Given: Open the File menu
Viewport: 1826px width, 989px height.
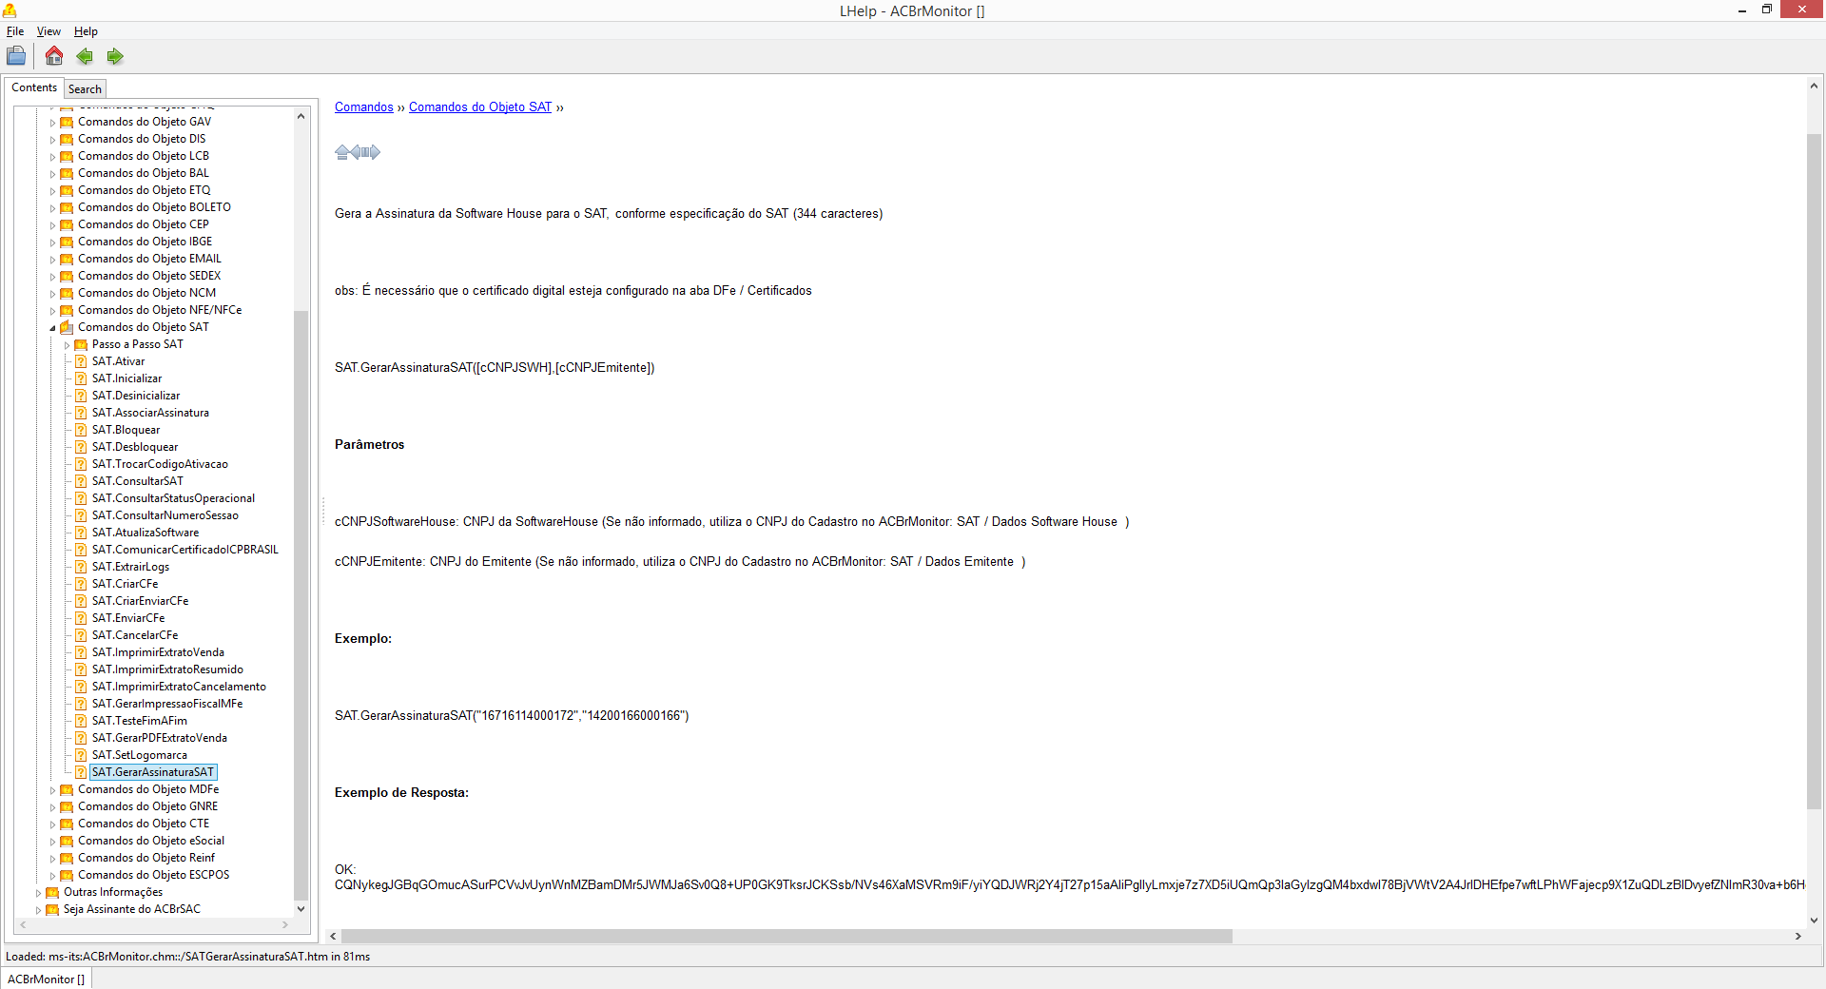Looking at the screenshot, I should point(15,31).
